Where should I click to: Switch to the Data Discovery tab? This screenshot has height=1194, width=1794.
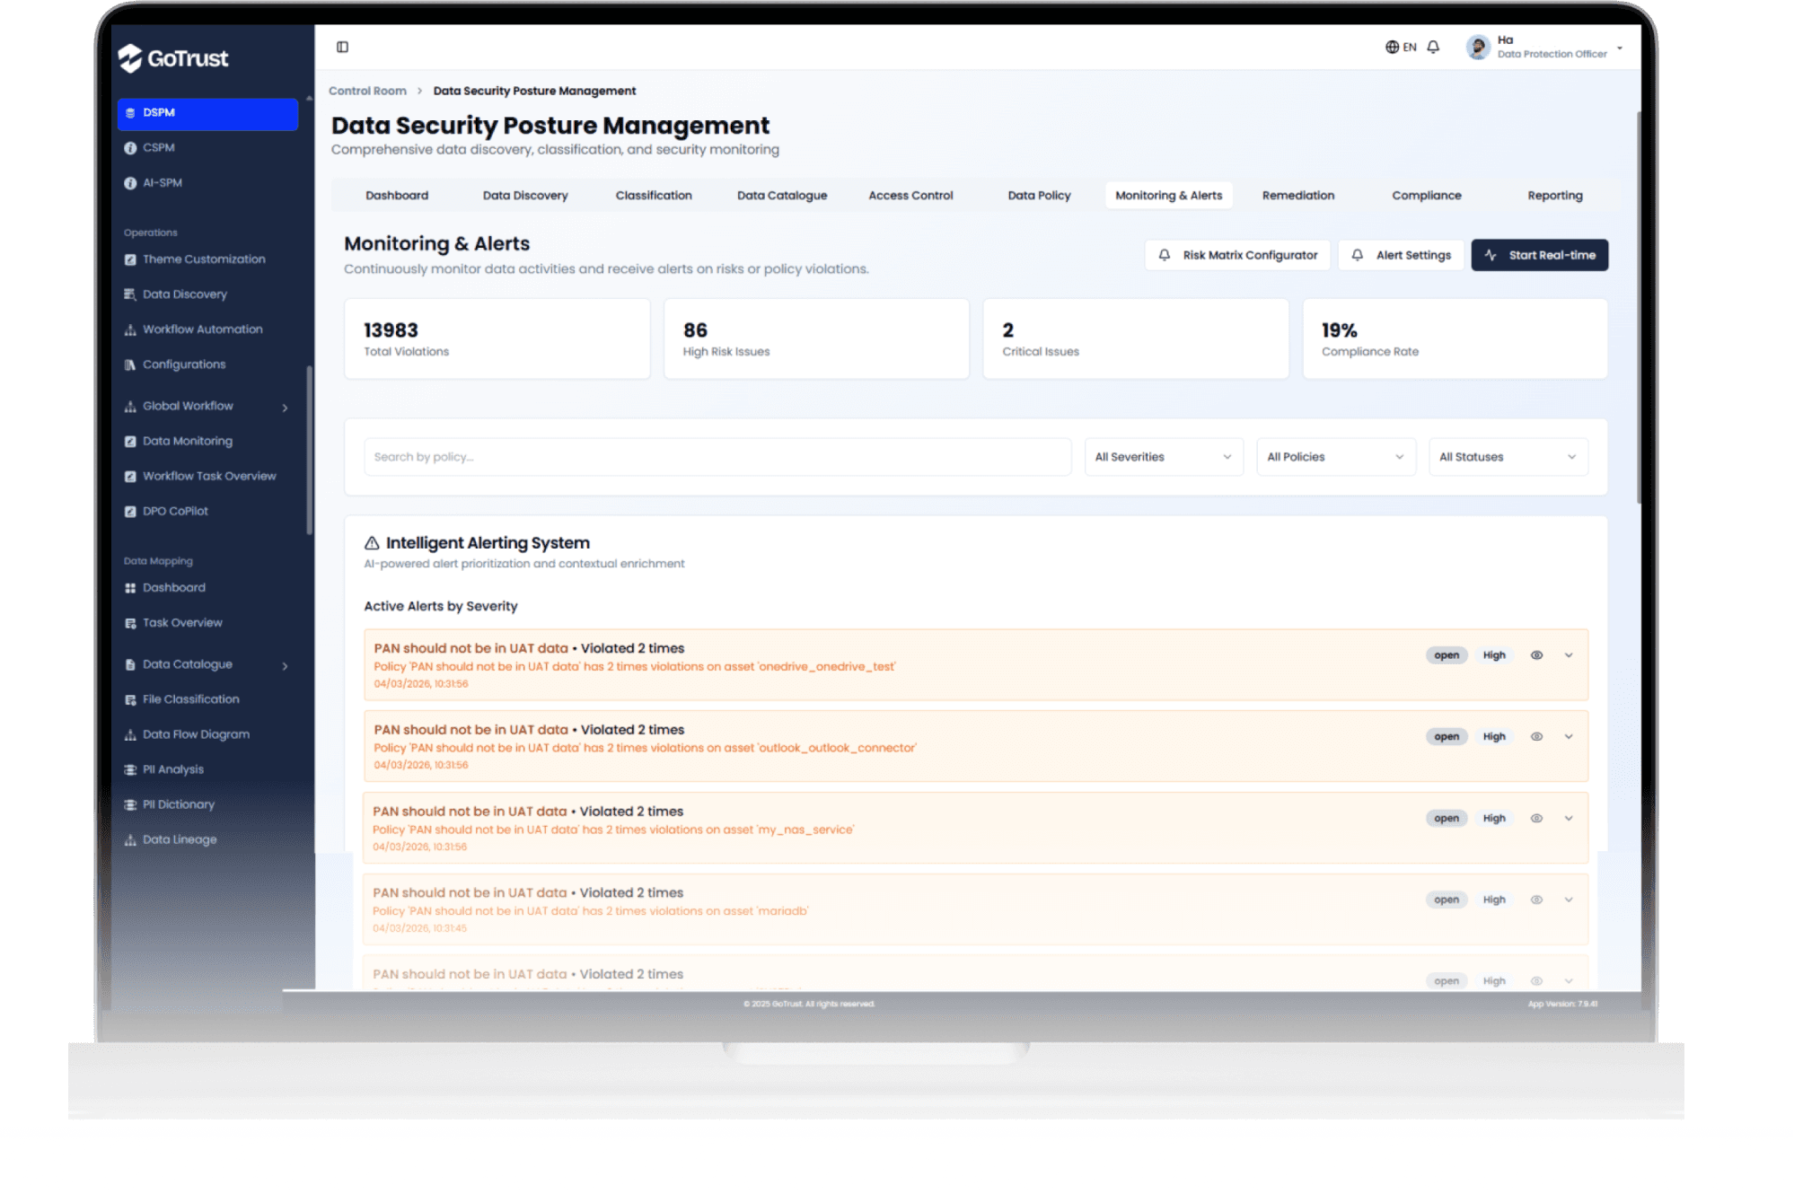[x=525, y=196]
